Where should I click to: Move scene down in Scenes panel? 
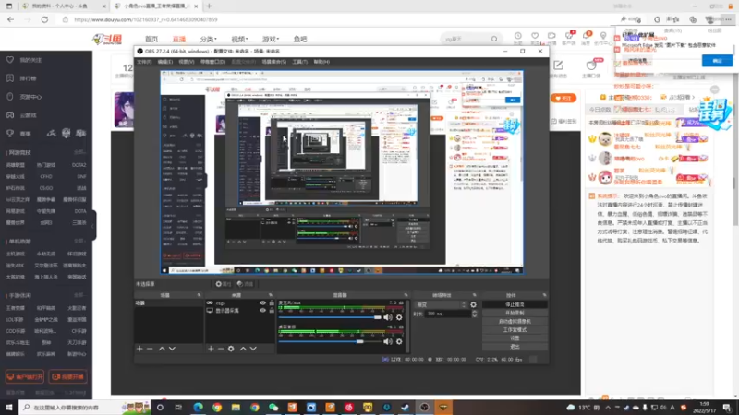point(172,349)
